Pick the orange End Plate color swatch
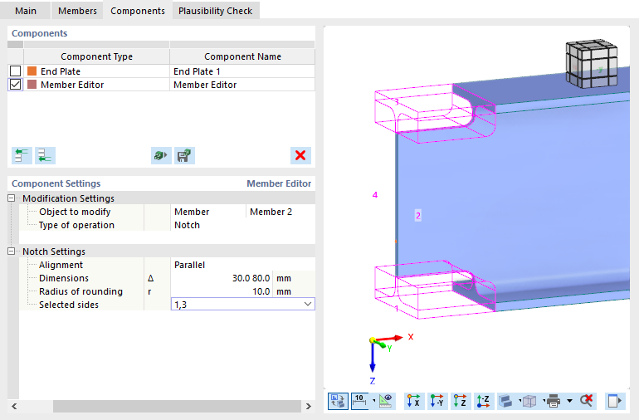Viewport: 639px width, 420px height. (x=32, y=71)
